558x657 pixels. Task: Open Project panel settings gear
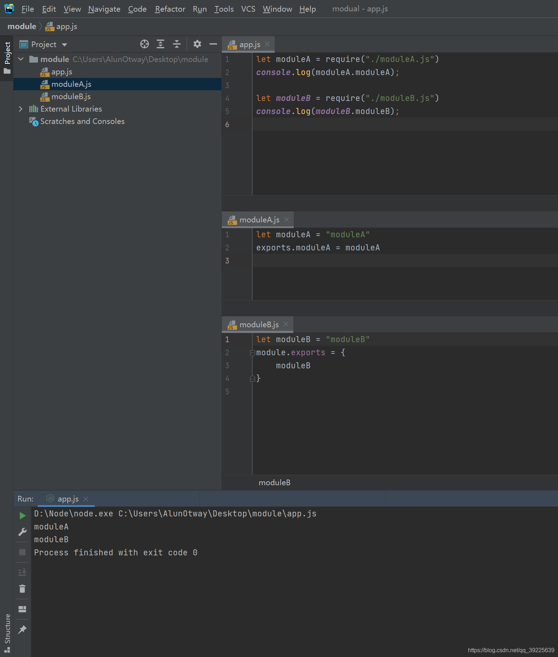point(197,44)
